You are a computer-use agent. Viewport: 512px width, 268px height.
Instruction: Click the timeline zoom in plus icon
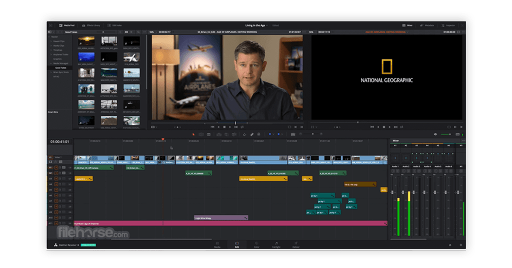point(321,134)
